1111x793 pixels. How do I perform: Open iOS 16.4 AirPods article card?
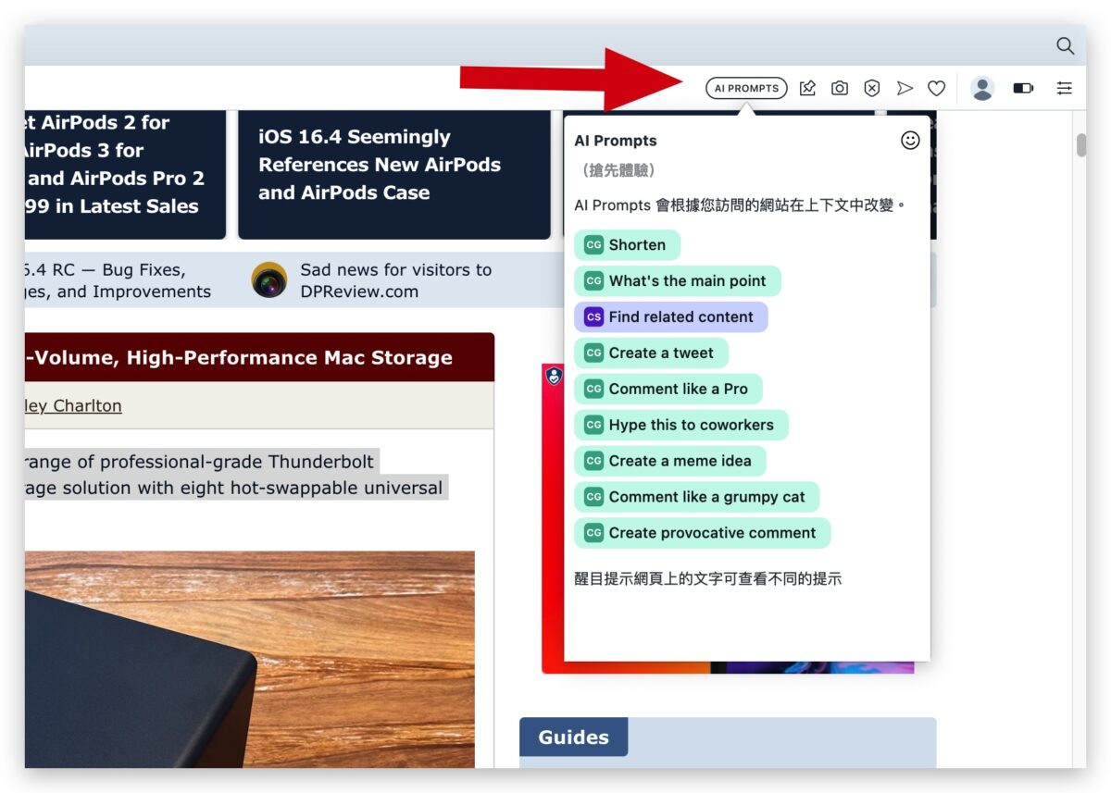coord(394,174)
